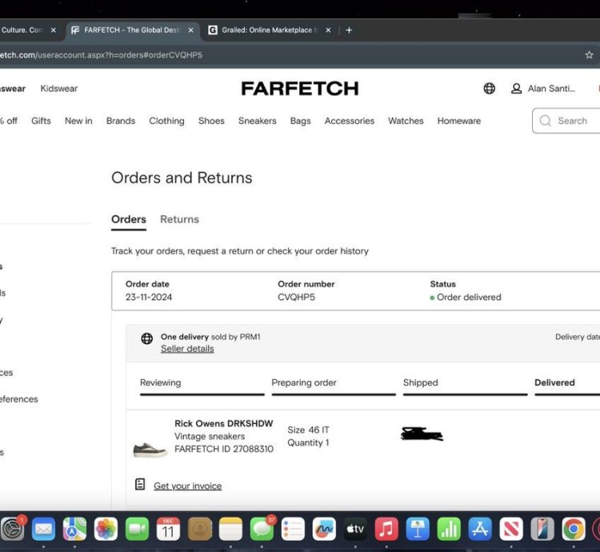Launch Maps from the dock
This screenshot has height=552, width=600.
pos(74,530)
